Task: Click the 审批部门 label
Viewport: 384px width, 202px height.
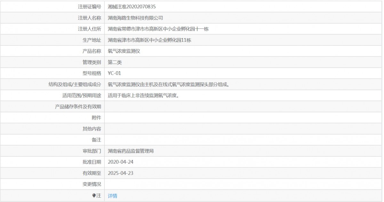Action: pos(92,151)
